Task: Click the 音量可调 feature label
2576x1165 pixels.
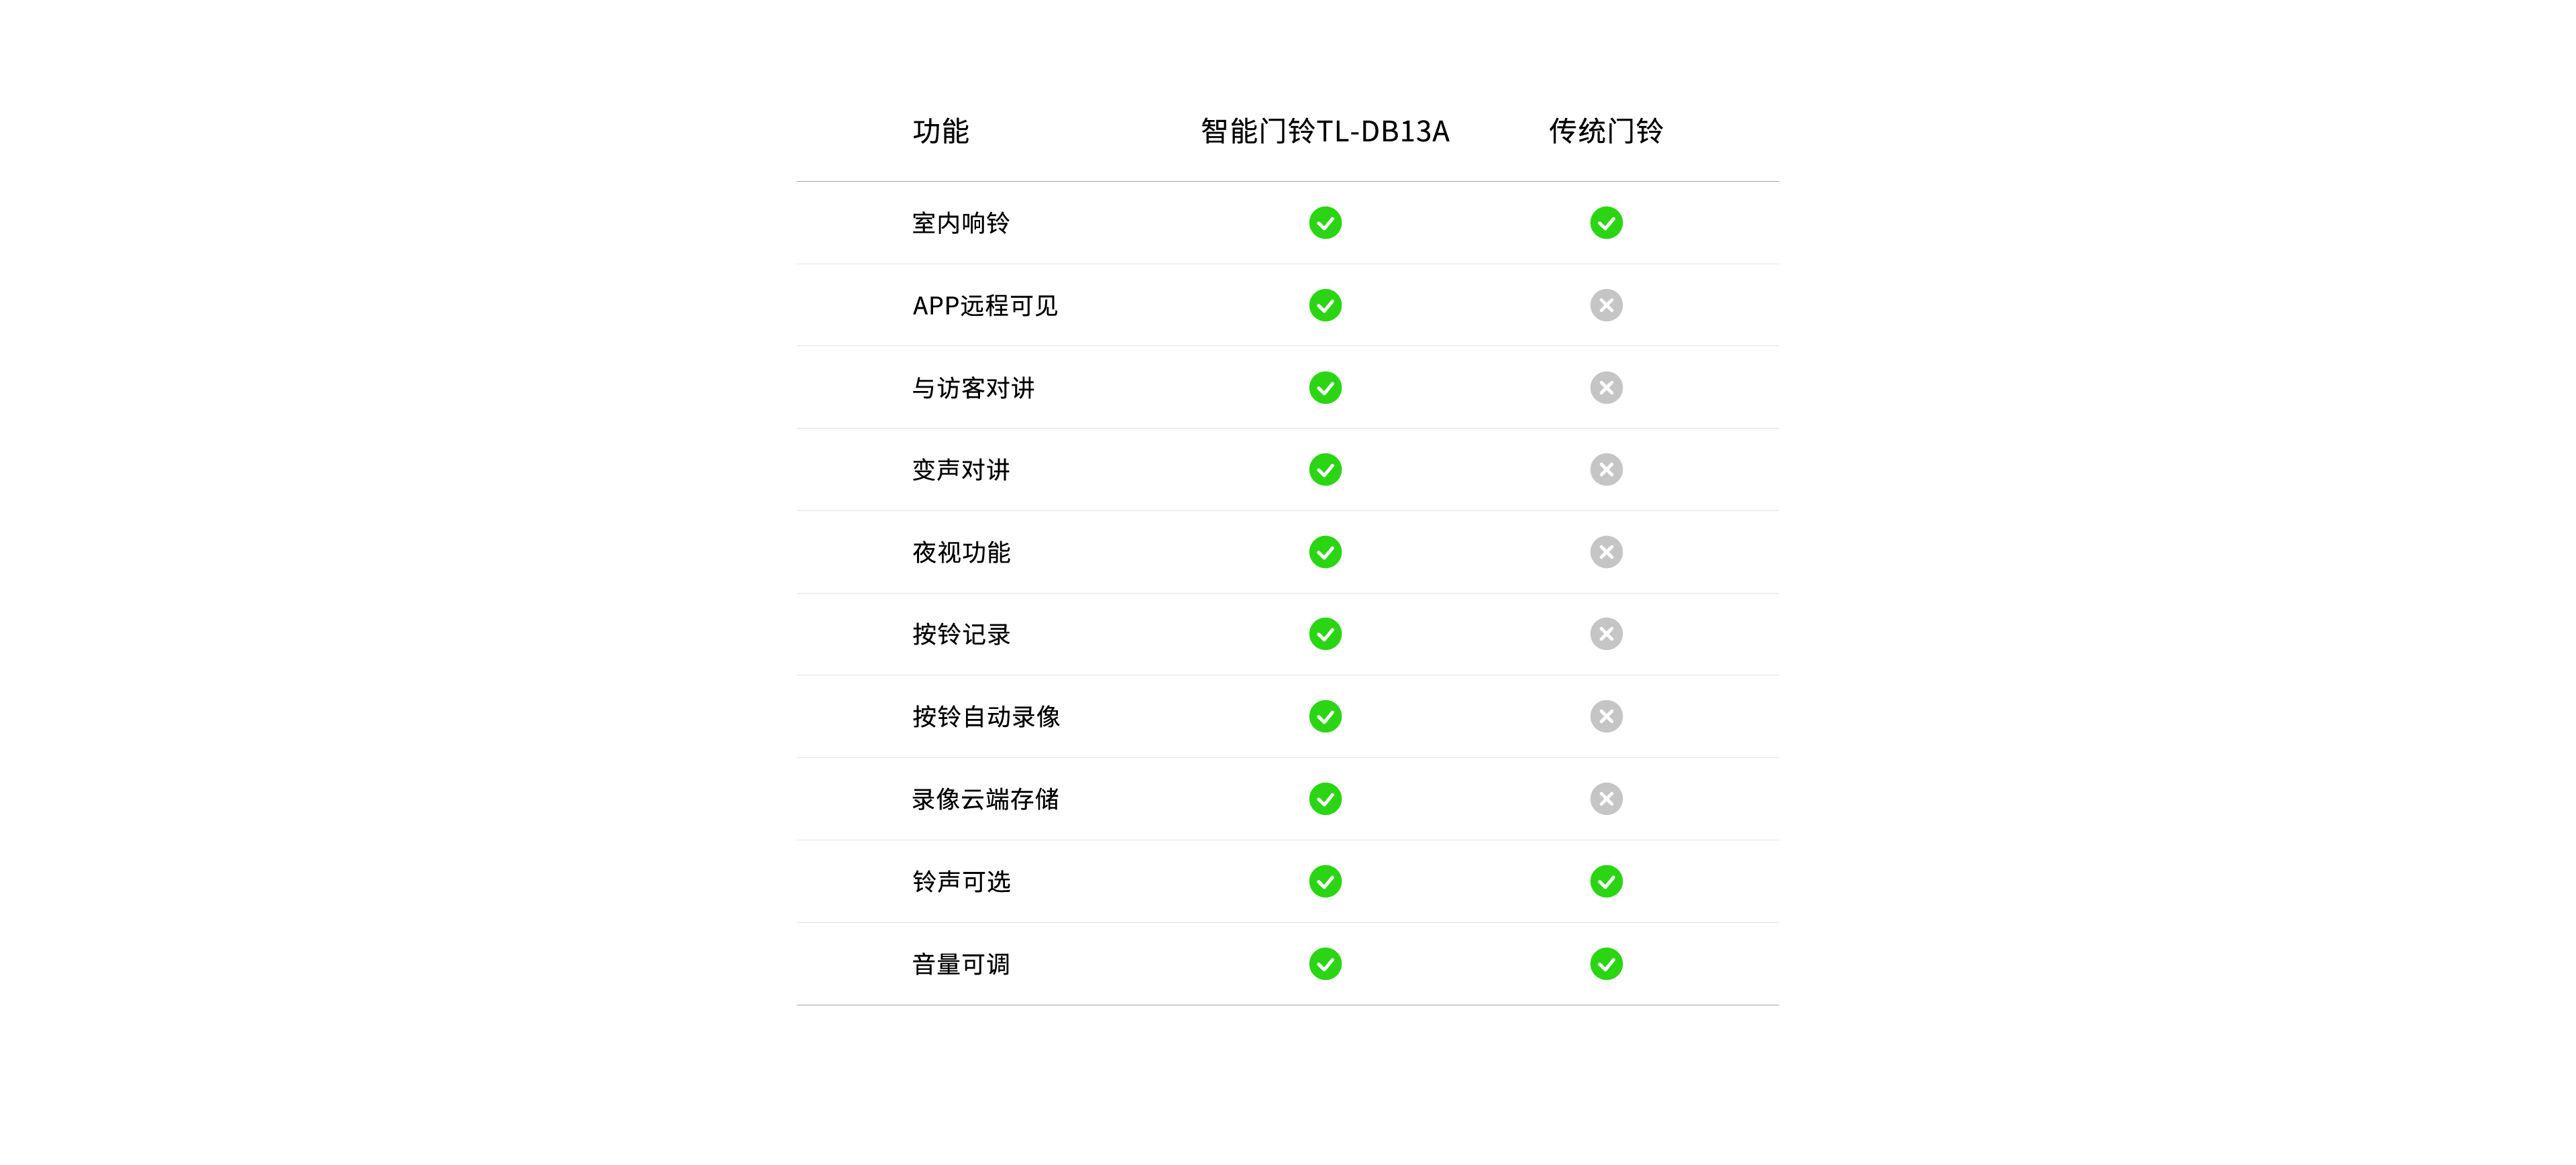Action: point(961,964)
